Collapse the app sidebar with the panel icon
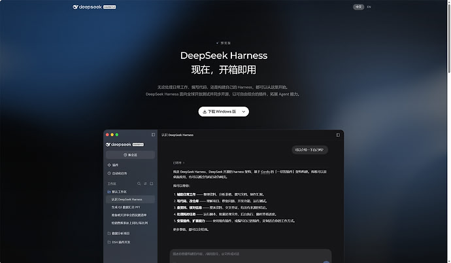This screenshot has height=263, width=451. (x=153, y=135)
